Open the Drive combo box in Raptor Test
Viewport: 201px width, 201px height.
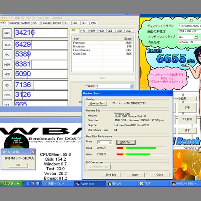(110, 142)
